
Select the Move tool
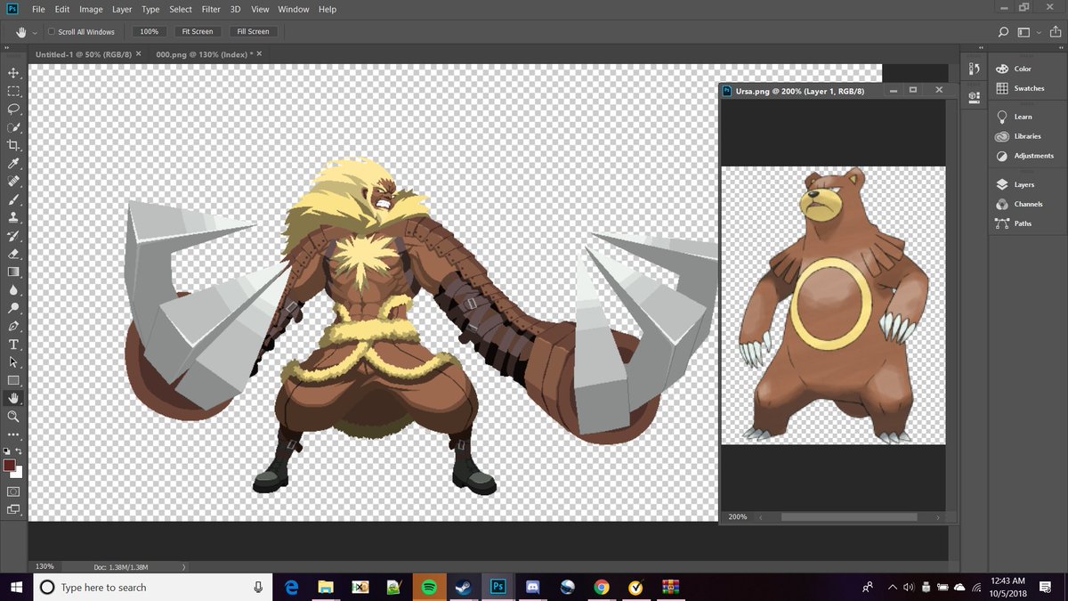pos(13,73)
